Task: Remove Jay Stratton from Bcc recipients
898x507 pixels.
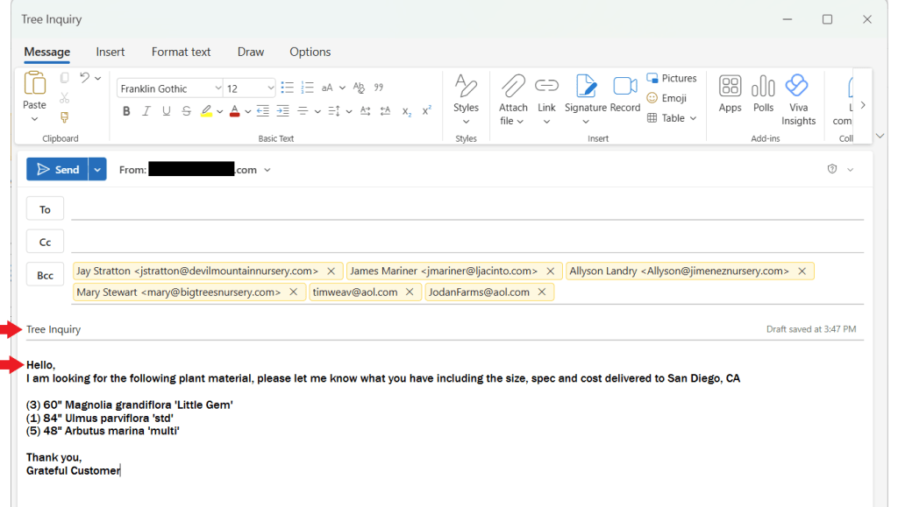Action: [331, 271]
